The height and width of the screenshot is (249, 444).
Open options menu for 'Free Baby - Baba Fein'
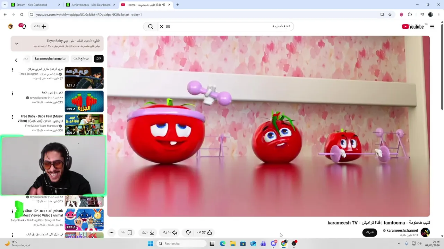12,117
